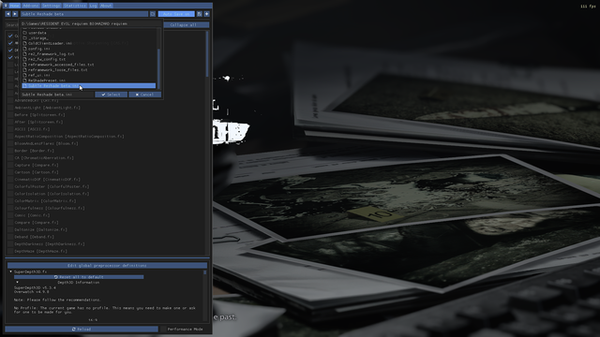Enable Comic effect checkbox
This screenshot has height=337, width=600.
(x=10, y=215)
